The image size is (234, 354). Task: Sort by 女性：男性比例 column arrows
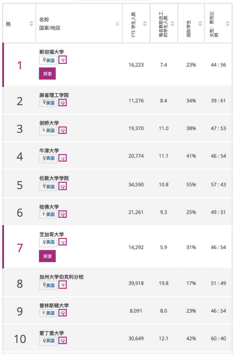tap(228, 24)
